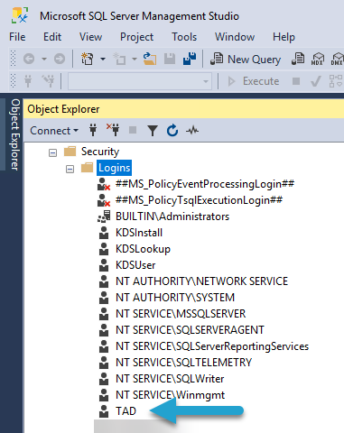The image size is (344, 433).
Task: Click the Save icon
Action: pos(170,59)
